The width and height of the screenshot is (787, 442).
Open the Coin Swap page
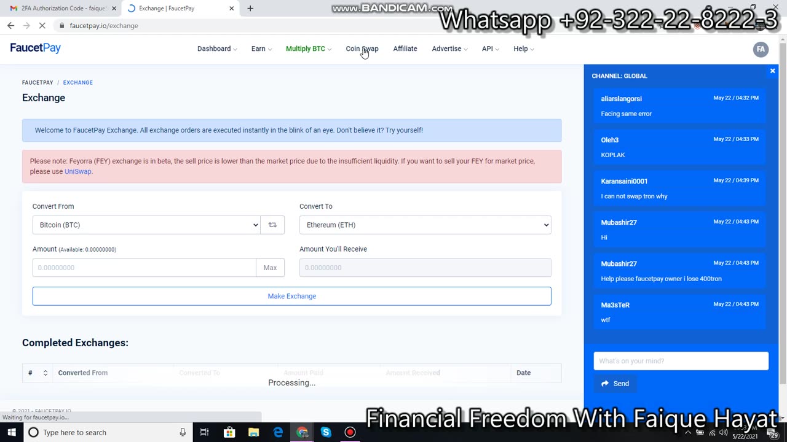pyautogui.click(x=362, y=48)
